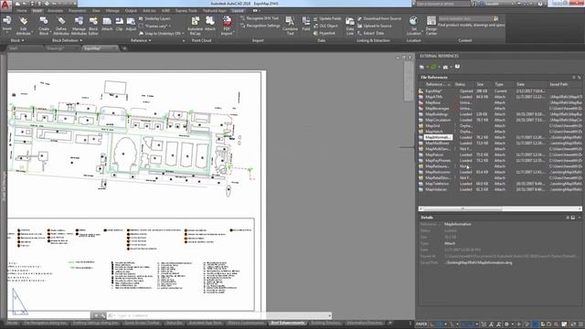
Task: Select the Clip reference tool
Action: 120,23
